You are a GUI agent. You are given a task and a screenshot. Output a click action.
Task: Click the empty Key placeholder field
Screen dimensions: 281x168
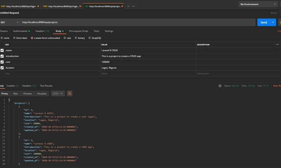[52, 74]
